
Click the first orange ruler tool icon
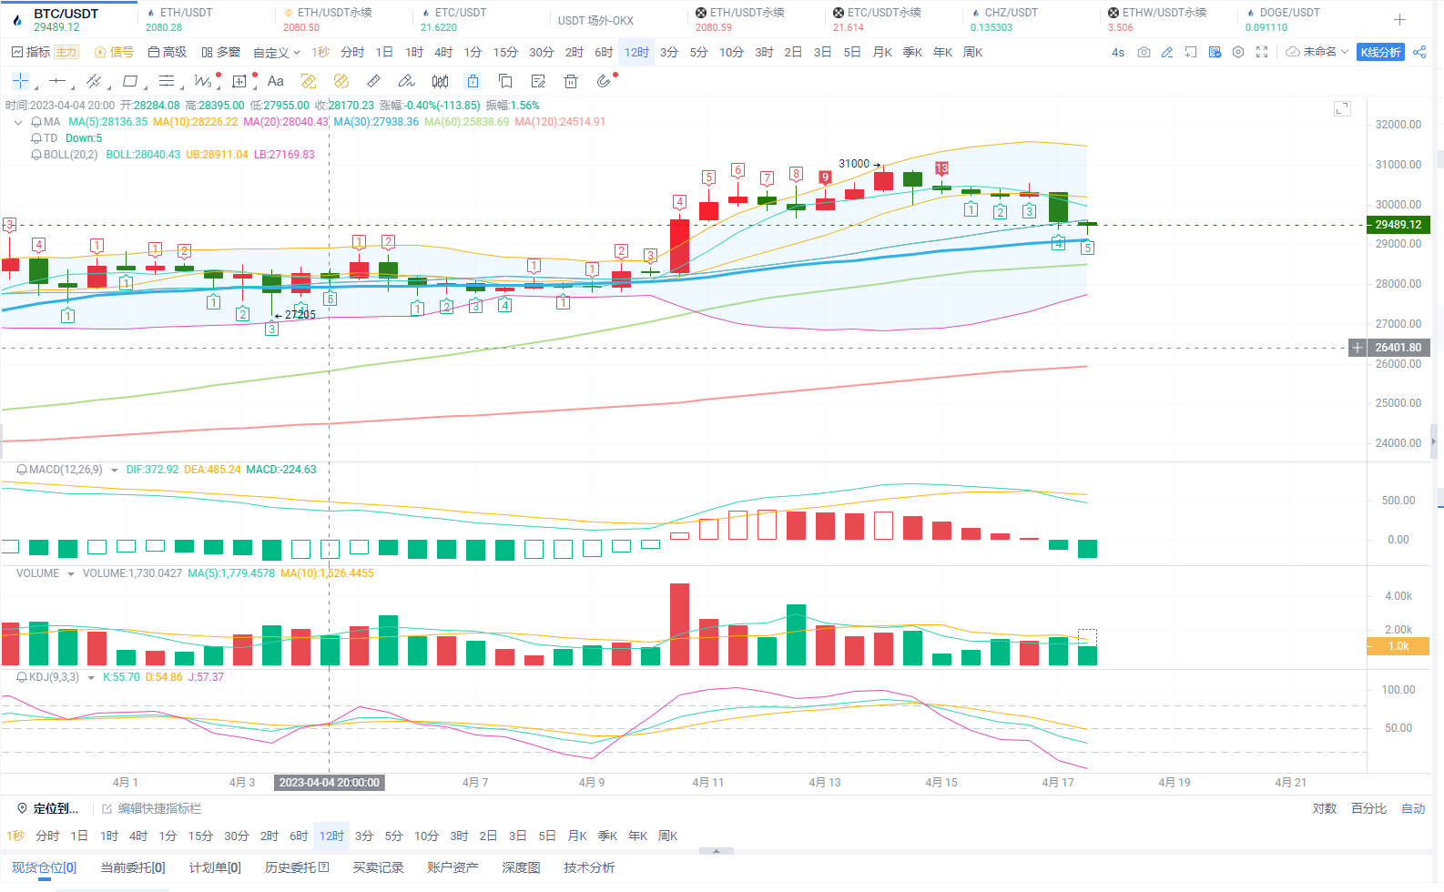point(309,81)
